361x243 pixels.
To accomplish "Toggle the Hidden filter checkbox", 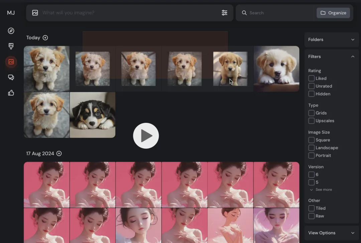I will (x=311, y=94).
